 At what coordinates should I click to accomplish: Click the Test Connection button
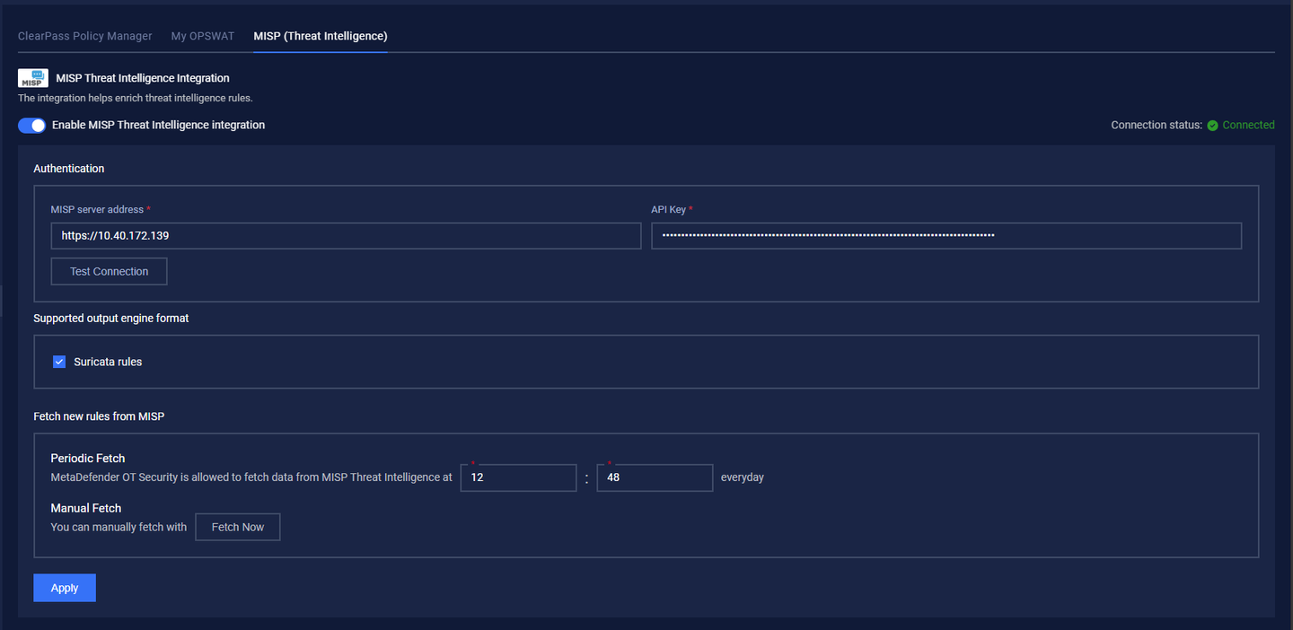(x=110, y=271)
